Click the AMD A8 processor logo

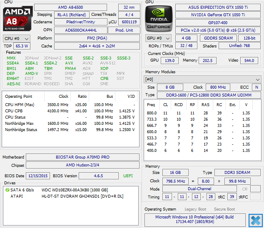click(x=17, y=18)
